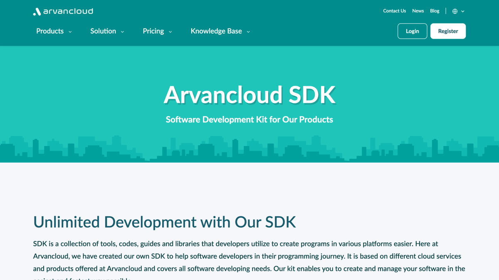The width and height of the screenshot is (499, 280).
Task: Open the Blog link
Action: click(435, 11)
